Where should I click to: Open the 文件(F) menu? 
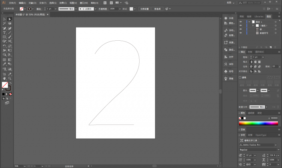tap(12, 3)
